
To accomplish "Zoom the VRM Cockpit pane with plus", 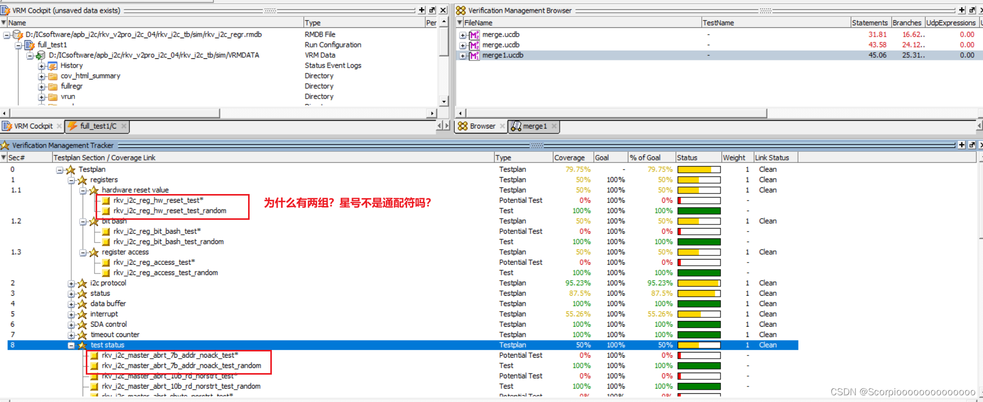I will [x=422, y=10].
